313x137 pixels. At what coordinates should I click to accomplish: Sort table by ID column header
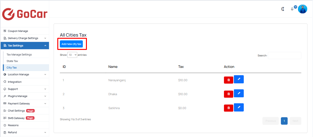click(x=64, y=67)
